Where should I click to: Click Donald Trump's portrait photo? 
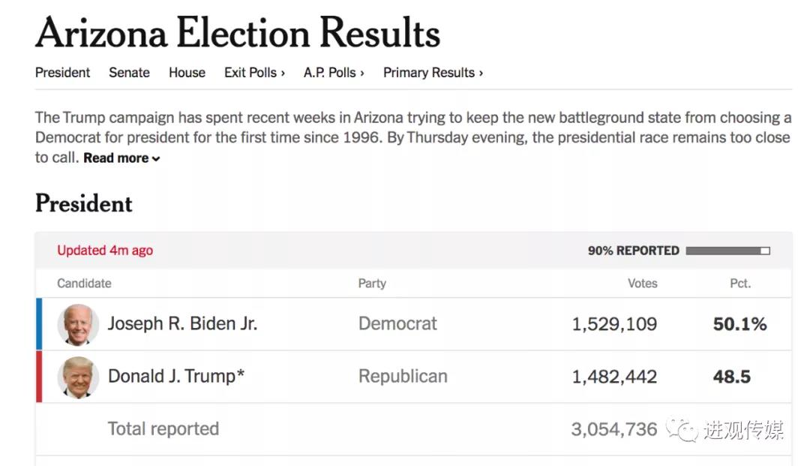tap(78, 377)
